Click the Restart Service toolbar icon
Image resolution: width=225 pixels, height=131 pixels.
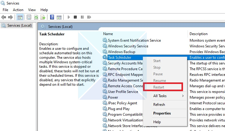point(89,17)
